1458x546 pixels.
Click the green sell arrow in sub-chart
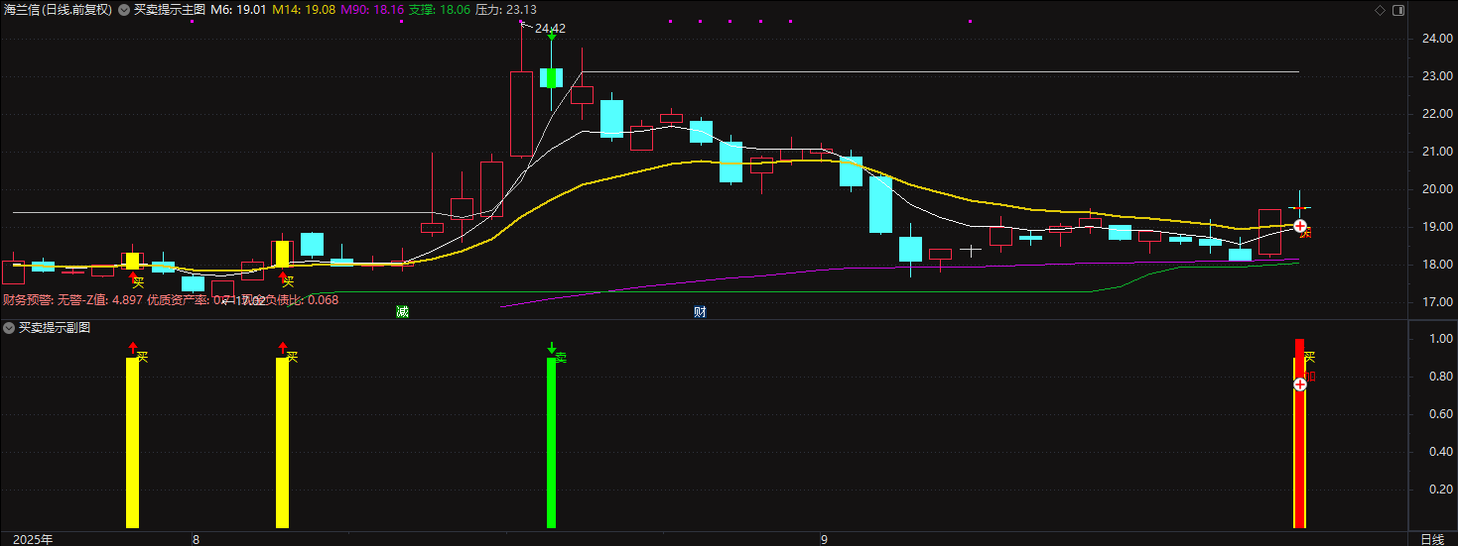click(x=551, y=348)
